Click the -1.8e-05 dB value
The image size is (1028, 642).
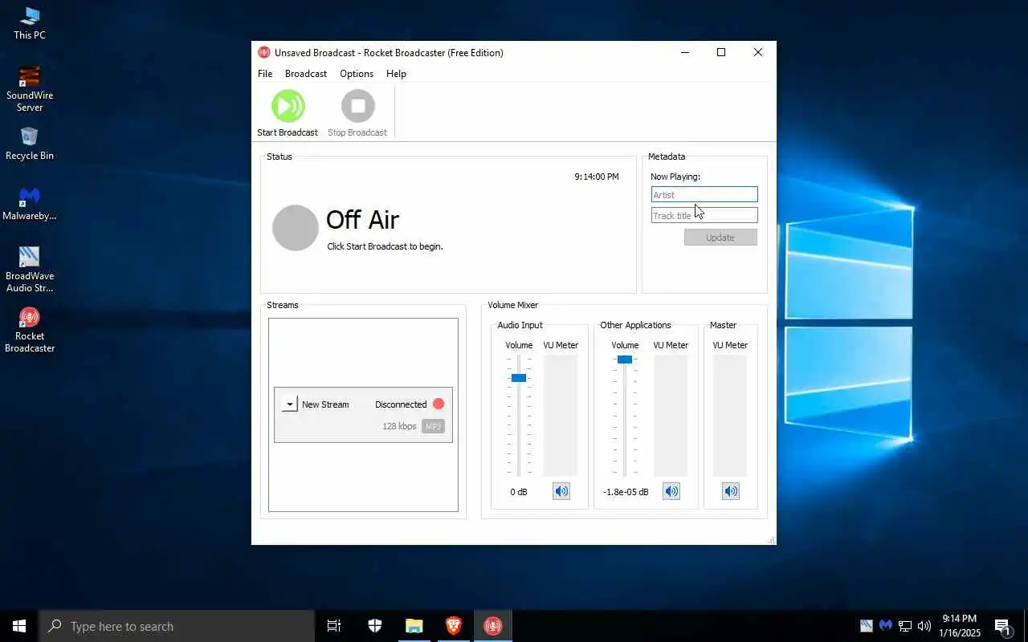tap(626, 492)
